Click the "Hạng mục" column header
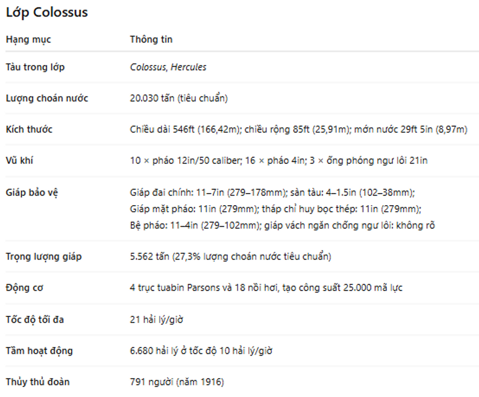The height and width of the screenshot is (397, 479). (28, 40)
